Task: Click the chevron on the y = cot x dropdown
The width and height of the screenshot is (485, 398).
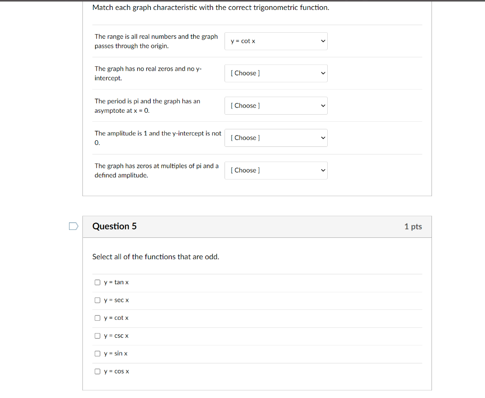Action: (x=323, y=41)
